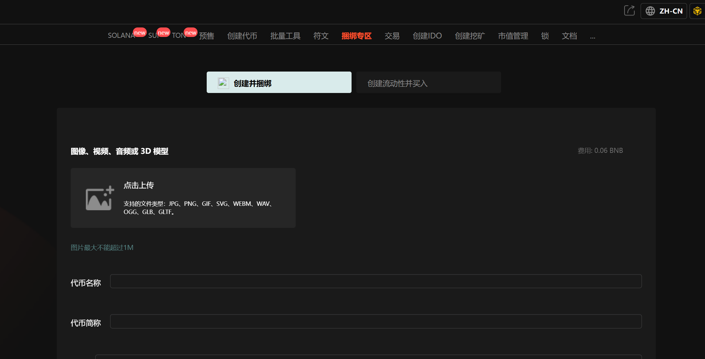This screenshot has width=705, height=359.
Task: Click the broken image icon beside 创建并捆绑
Action: coord(223,83)
